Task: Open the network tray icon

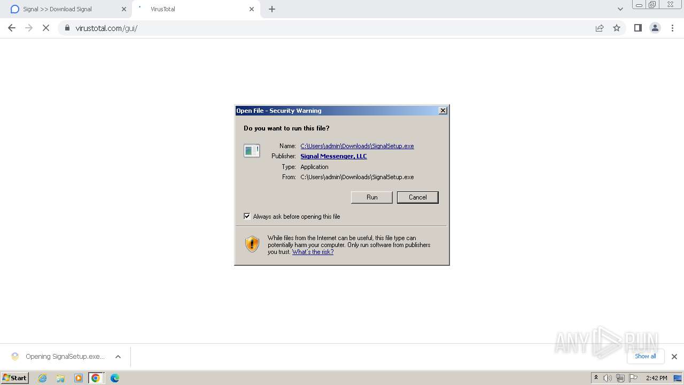Action: coord(620,378)
